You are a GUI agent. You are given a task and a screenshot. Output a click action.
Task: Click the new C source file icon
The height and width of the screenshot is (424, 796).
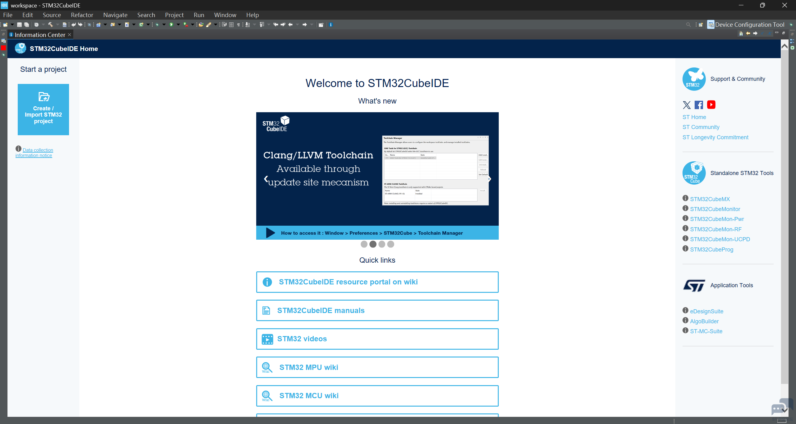[x=127, y=25]
